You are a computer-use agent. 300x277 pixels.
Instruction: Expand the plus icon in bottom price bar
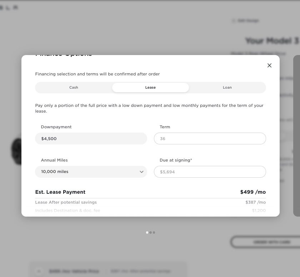[x=39, y=271]
